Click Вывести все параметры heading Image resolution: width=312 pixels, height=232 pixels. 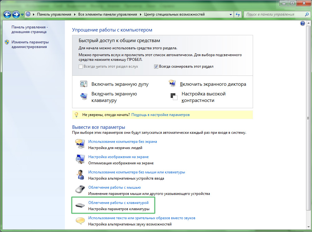[99, 127]
